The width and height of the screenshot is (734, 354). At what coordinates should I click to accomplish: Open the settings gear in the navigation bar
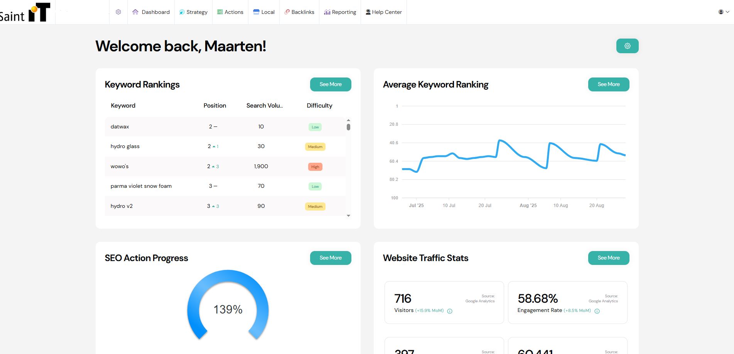[x=118, y=12]
